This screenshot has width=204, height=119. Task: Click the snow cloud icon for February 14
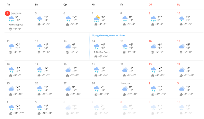(97, 47)
